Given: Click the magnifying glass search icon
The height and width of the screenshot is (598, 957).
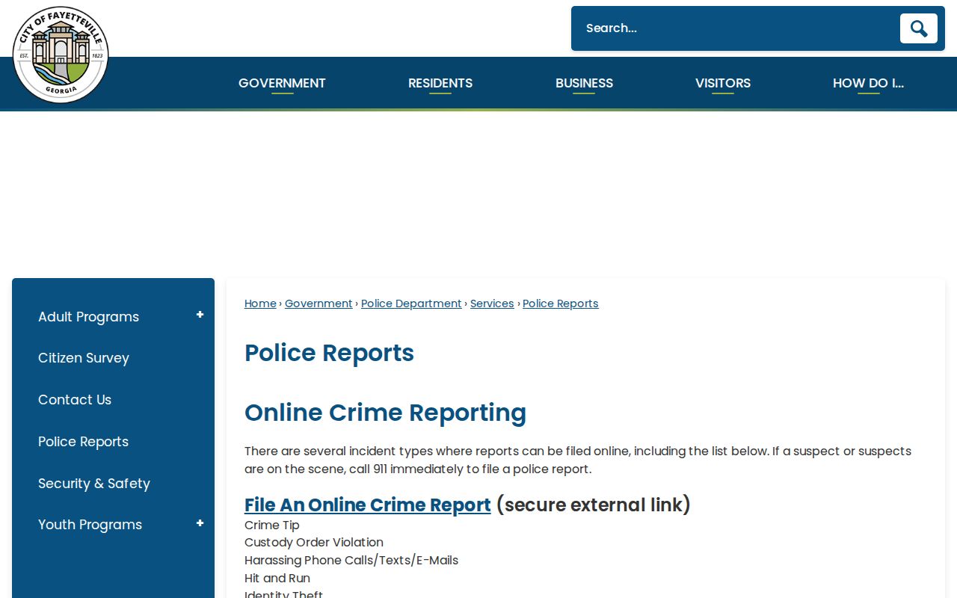Looking at the screenshot, I should coord(918,28).
